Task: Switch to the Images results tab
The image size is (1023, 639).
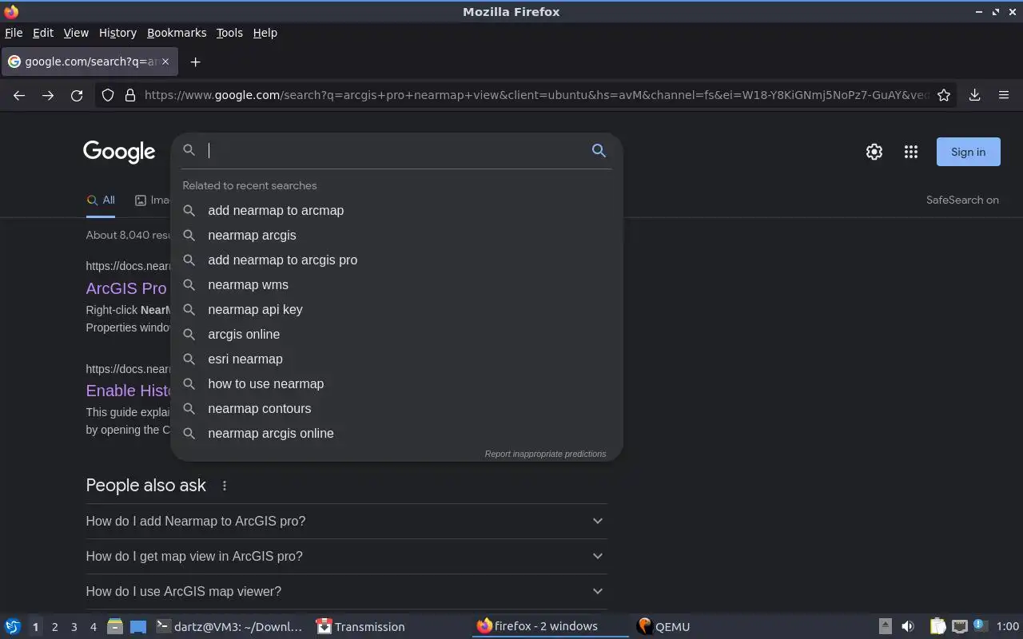Action: coord(153,200)
